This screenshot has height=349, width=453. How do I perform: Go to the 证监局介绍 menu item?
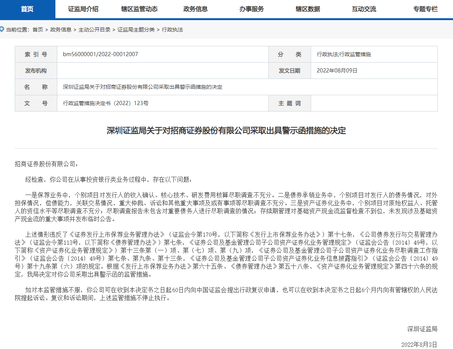83,9
